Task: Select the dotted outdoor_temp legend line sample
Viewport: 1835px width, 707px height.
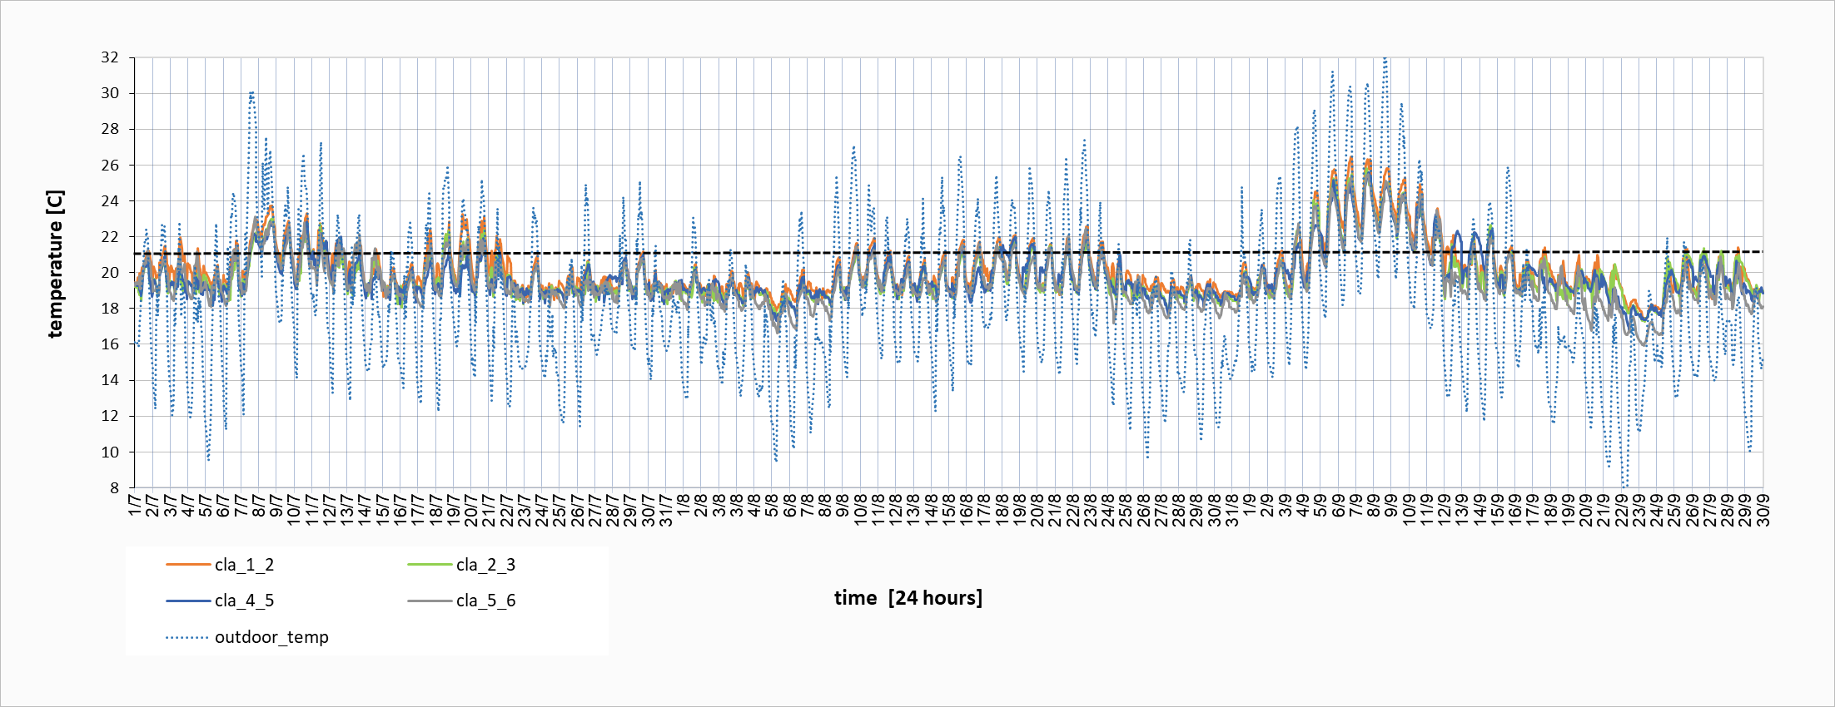Action: 187,637
